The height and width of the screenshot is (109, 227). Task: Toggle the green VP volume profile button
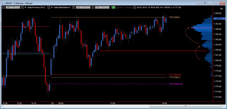(113, 7)
